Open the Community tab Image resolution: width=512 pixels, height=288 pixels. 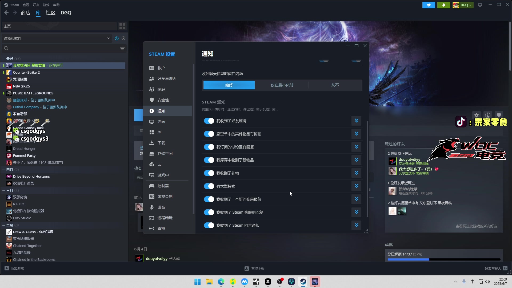[50, 13]
